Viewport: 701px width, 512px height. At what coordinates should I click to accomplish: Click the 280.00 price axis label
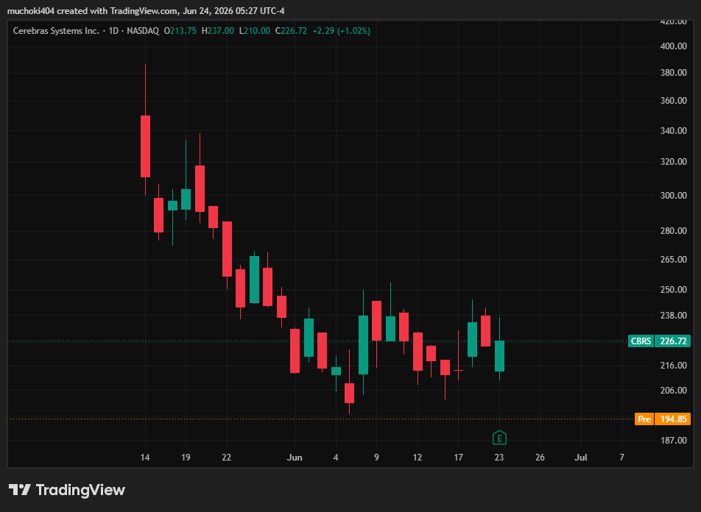(673, 230)
